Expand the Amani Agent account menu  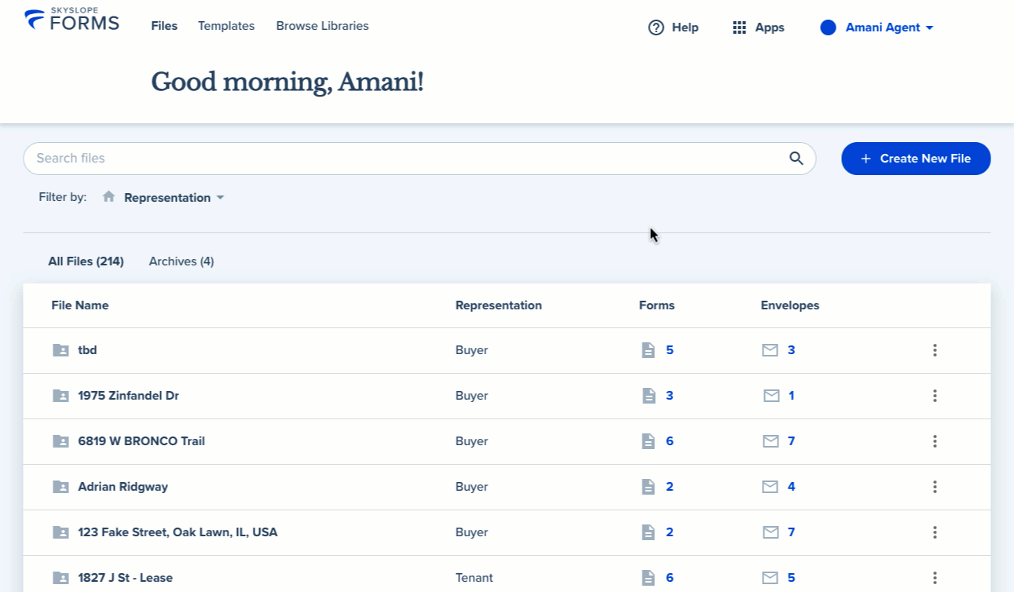889,27
